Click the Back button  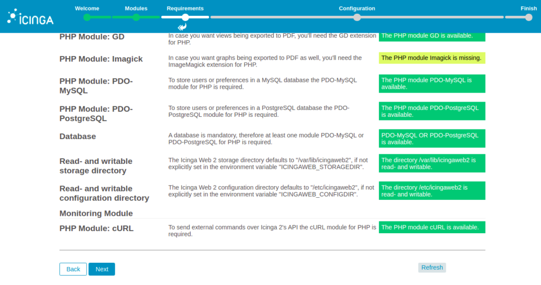click(x=73, y=269)
